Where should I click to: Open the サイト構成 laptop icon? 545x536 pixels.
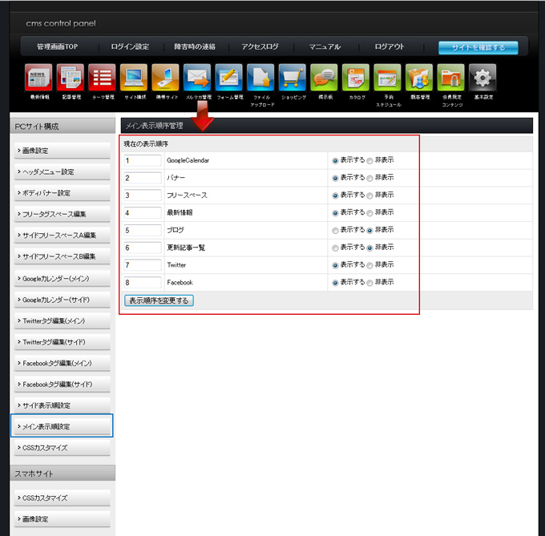[134, 79]
